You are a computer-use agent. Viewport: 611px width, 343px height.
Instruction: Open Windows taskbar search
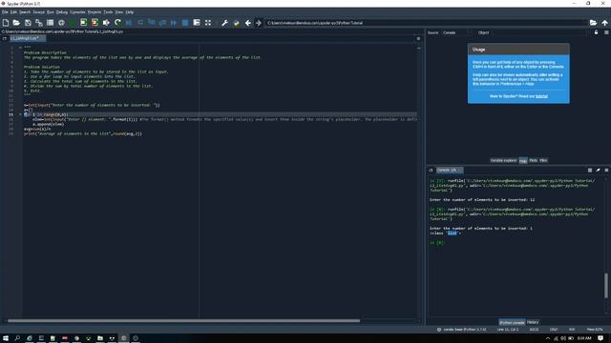(17, 338)
